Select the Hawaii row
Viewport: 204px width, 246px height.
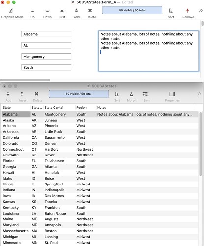click(x=100, y=173)
